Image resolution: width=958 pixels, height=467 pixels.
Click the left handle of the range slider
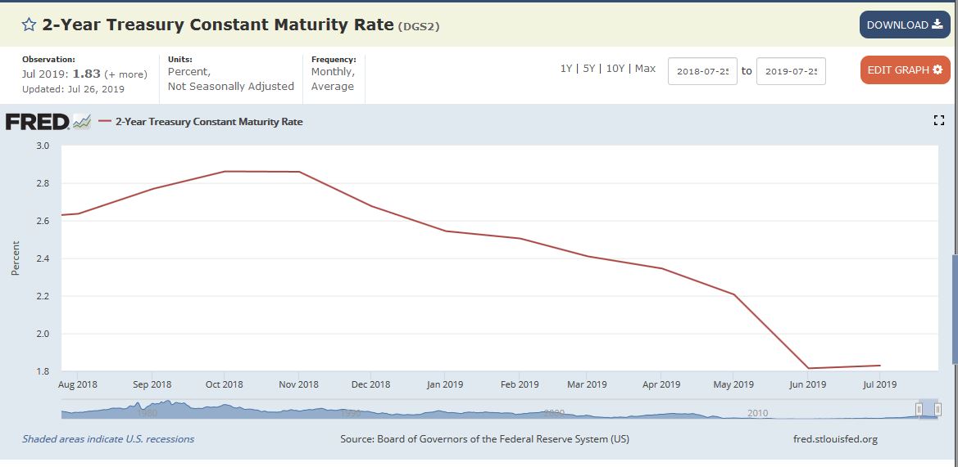919,409
